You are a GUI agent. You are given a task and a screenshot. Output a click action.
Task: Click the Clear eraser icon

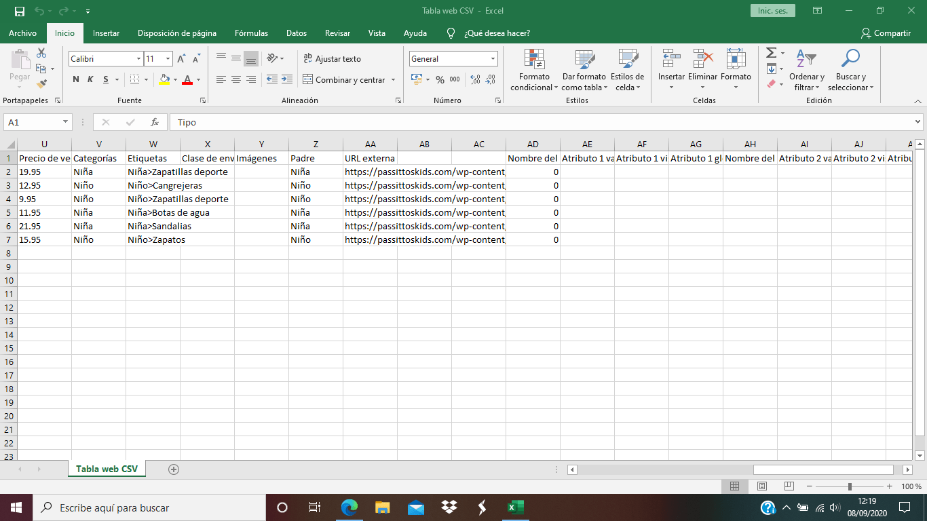pyautogui.click(x=771, y=84)
